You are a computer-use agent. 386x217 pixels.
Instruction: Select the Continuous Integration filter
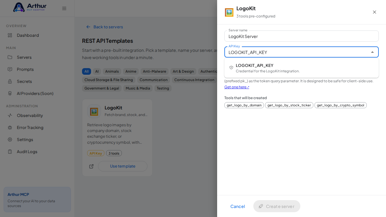(194, 80)
